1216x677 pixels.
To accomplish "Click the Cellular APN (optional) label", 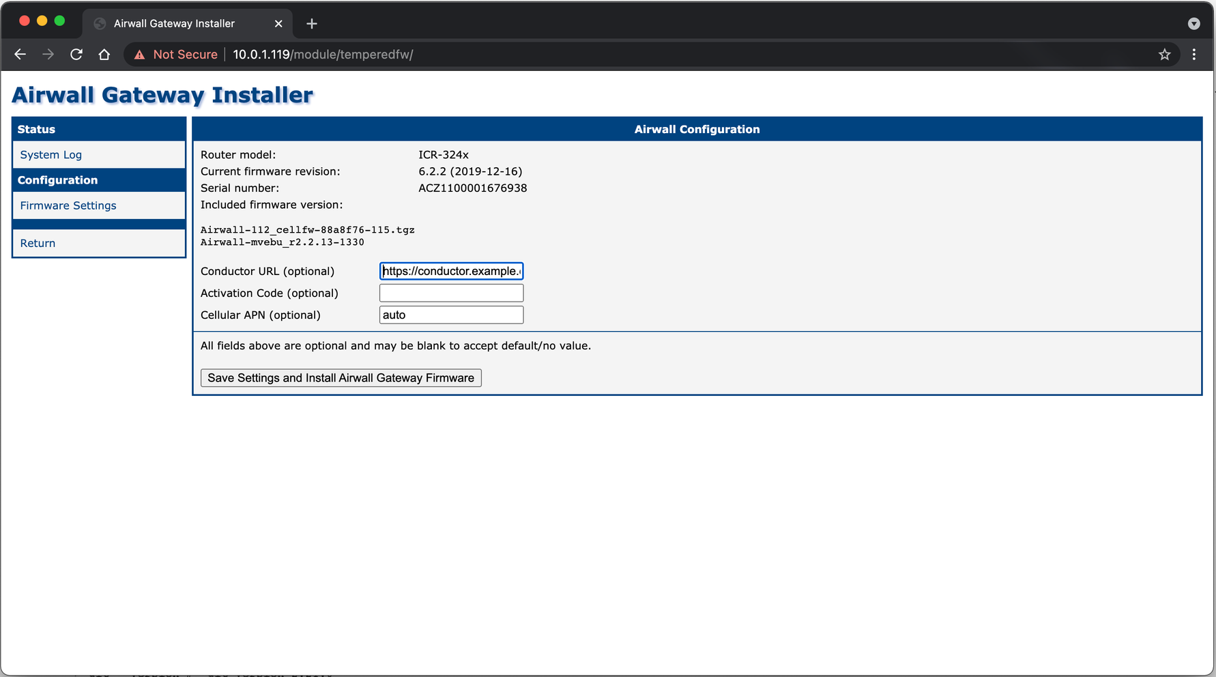I will 260,315.
